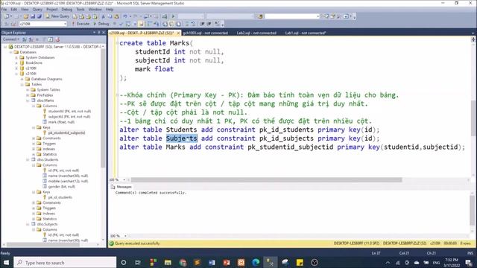Open the Window menu
The image size is (477, 268).
click(x=95, y=10)
